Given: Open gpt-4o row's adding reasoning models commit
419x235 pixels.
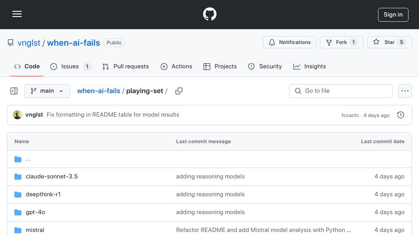Looking at the screenshot, I should coord(210,212).
